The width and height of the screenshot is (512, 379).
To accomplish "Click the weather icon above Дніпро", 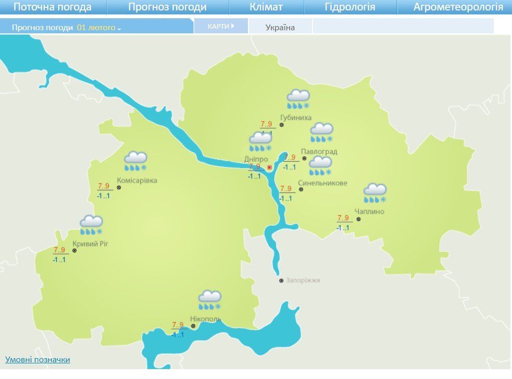I will tap(260, 141).
